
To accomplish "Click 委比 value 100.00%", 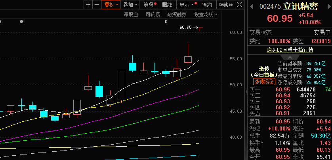I will 279,41.
